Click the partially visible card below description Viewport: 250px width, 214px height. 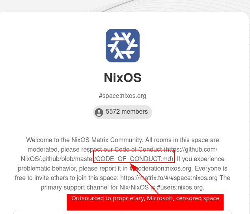[x=123, y=212]
